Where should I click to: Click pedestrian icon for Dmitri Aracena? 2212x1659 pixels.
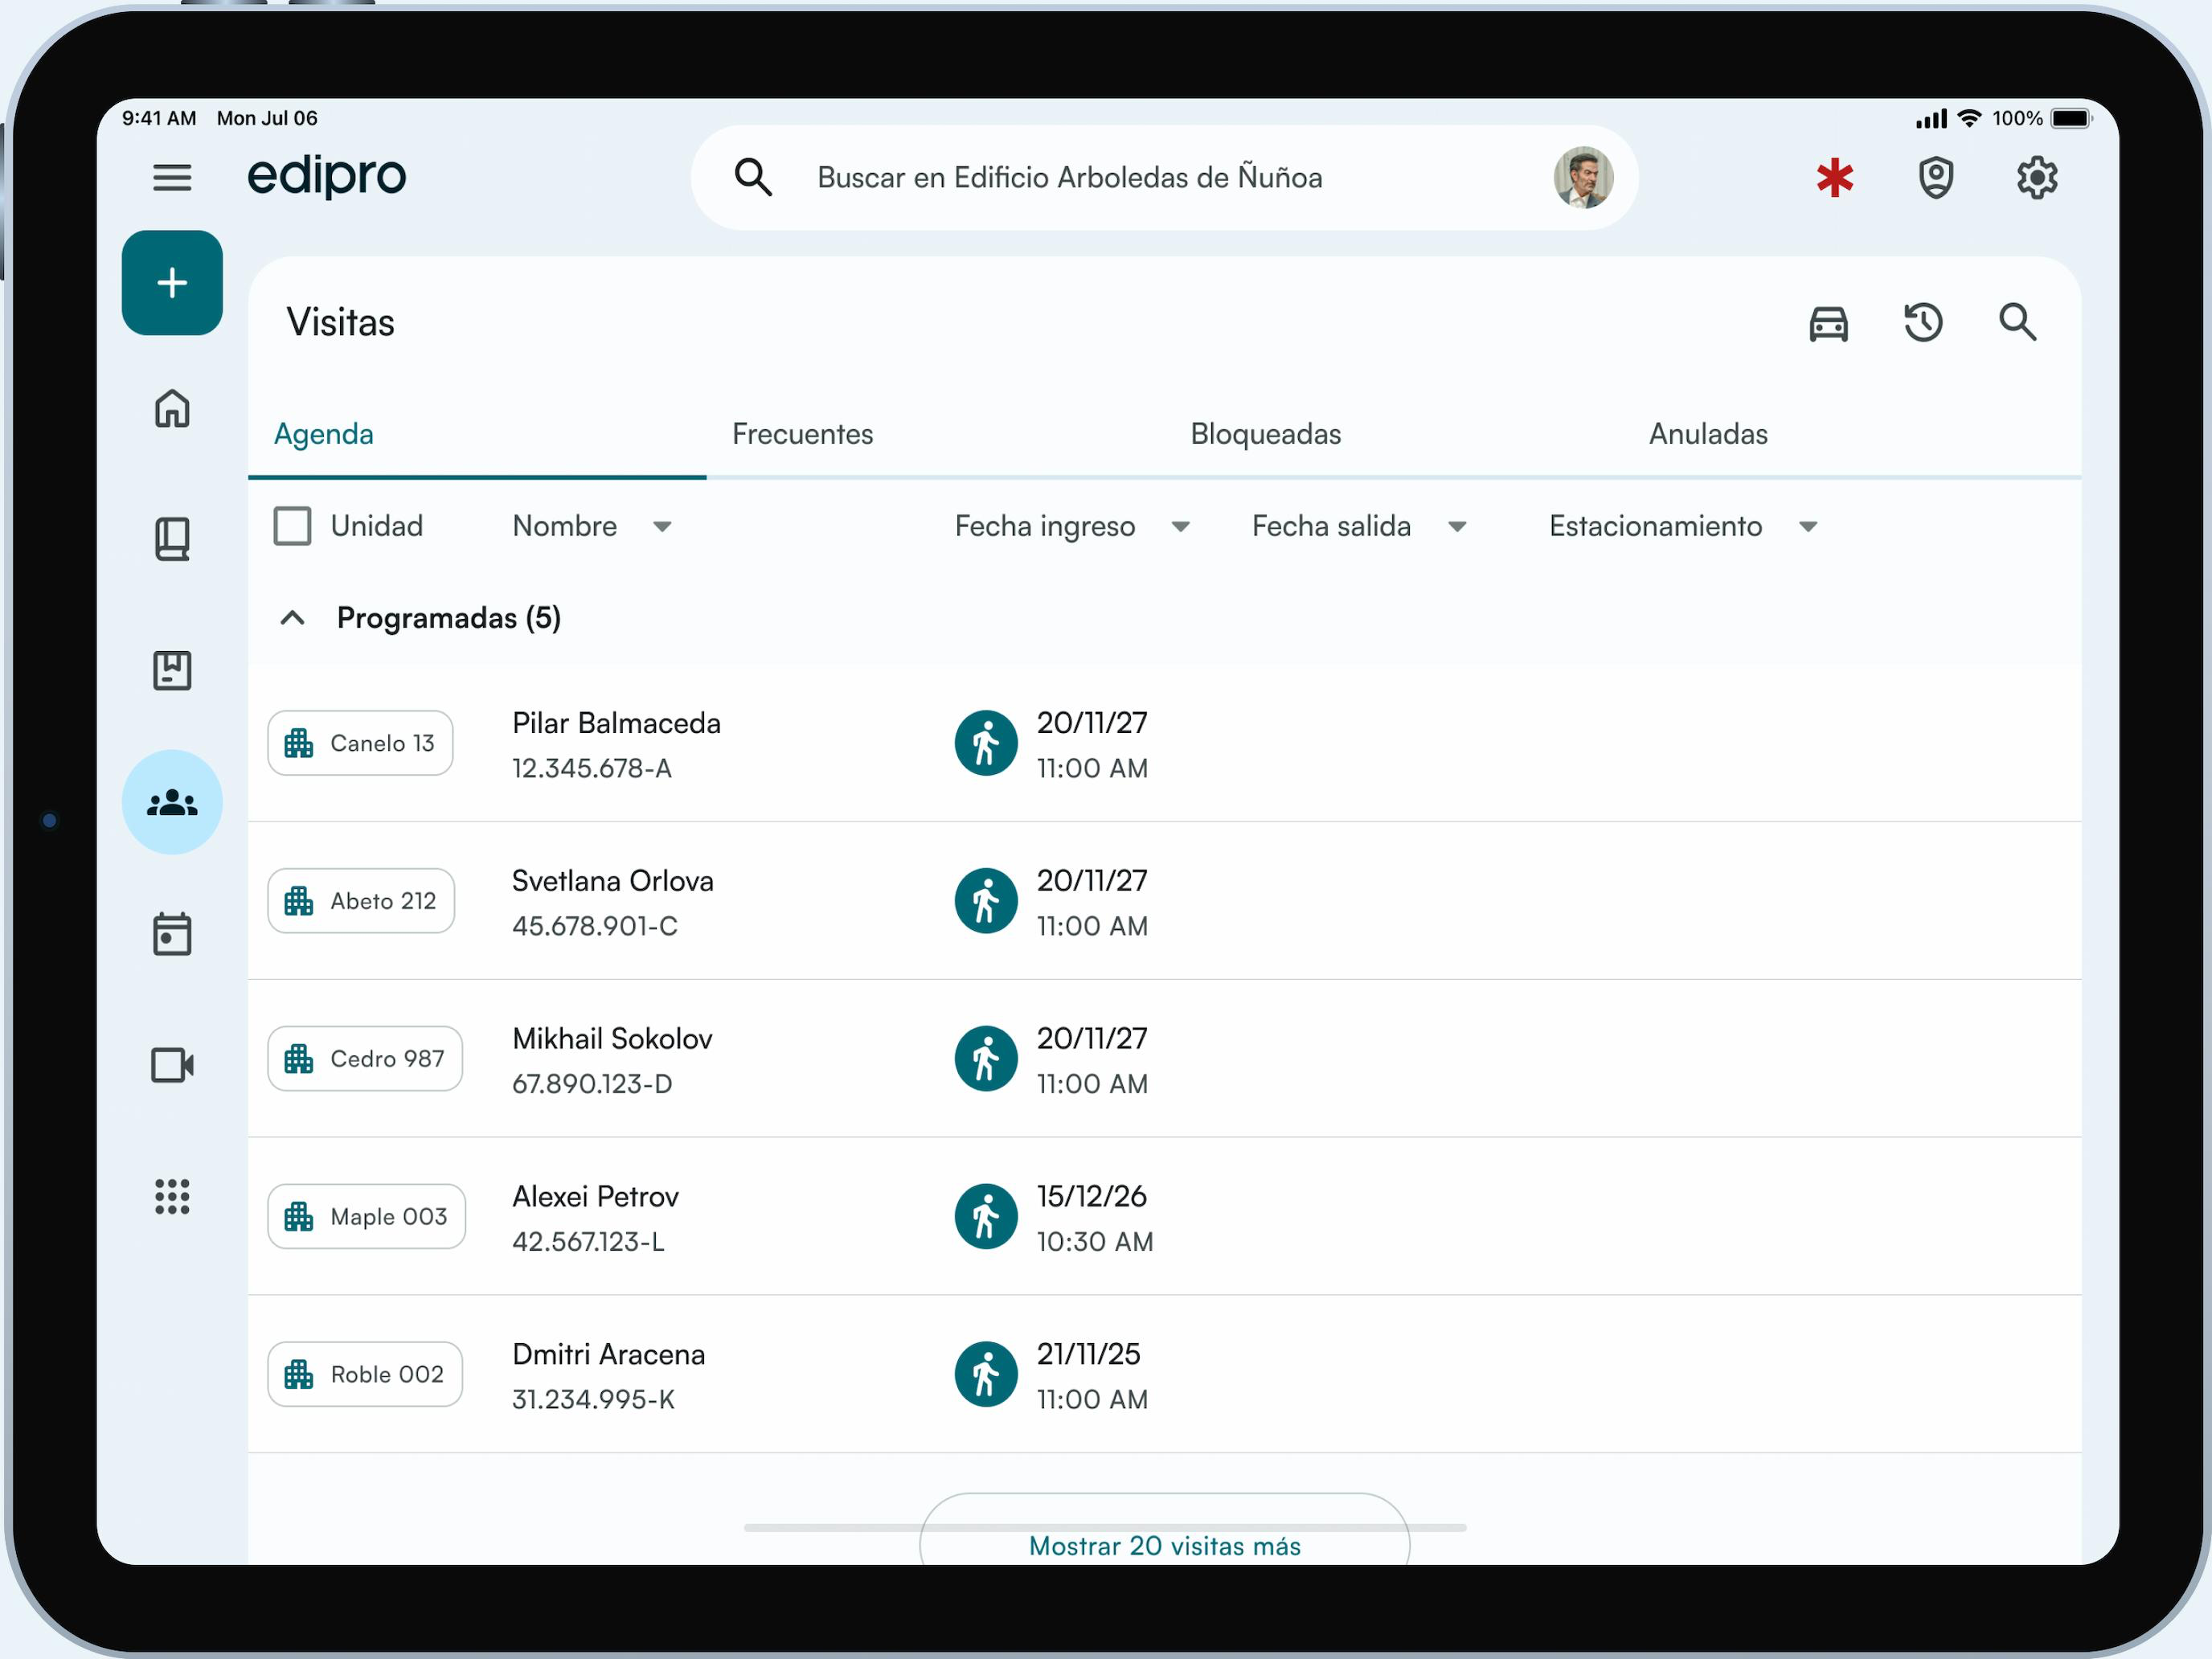(x=986, y=1374)
